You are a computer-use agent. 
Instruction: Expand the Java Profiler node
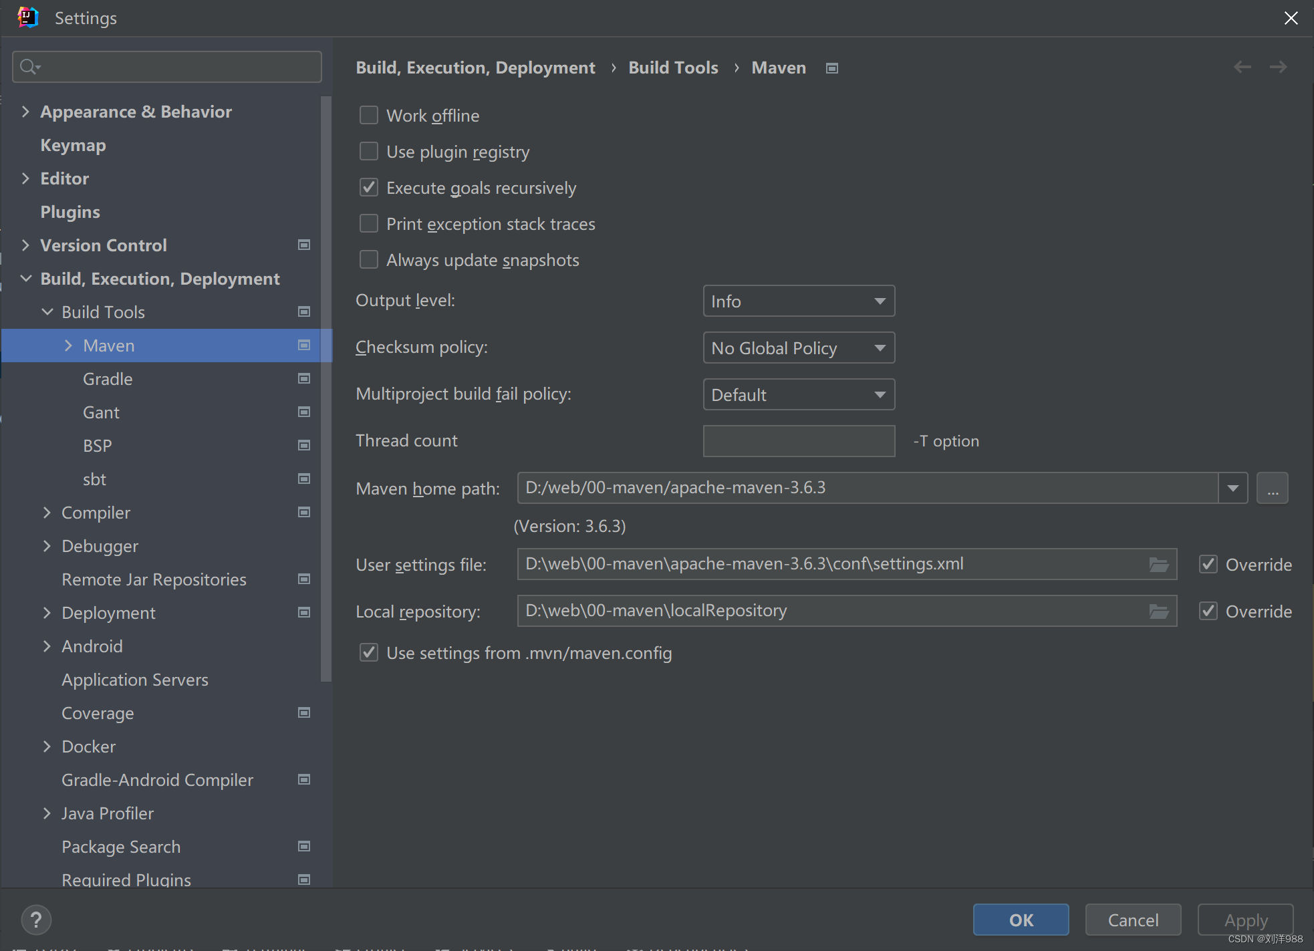tap(47, 813)
